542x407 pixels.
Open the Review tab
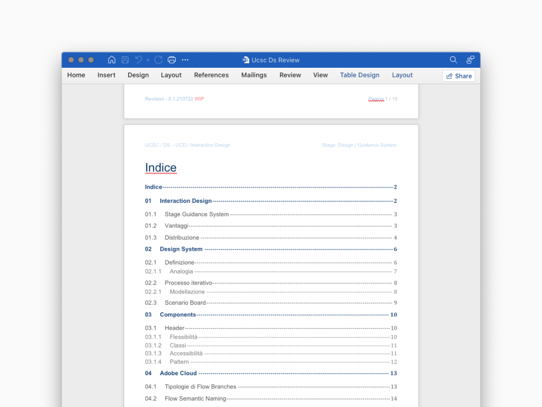[291, 75]
